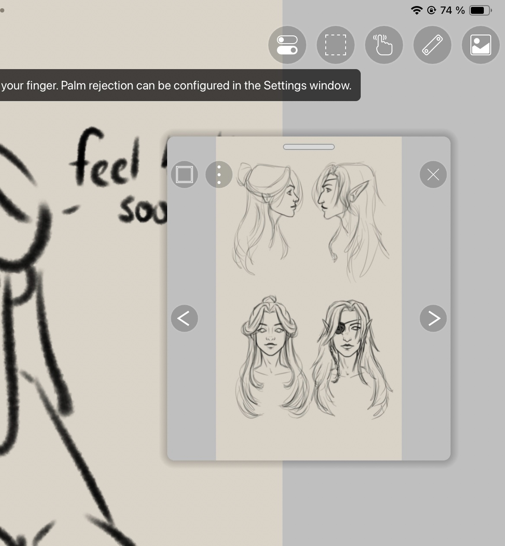The image size is (505, 546).
Task: Activate the ruler tool icon
Action: pos(432,45)
